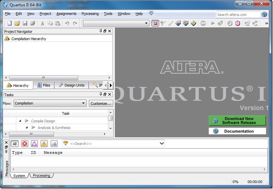Create a new file with New icon
The width and height of the screenshot is (273, 189).
(x=10, y=23)
